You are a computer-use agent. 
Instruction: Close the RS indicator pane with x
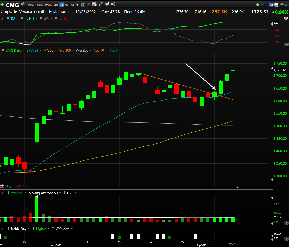pos(2,18)
